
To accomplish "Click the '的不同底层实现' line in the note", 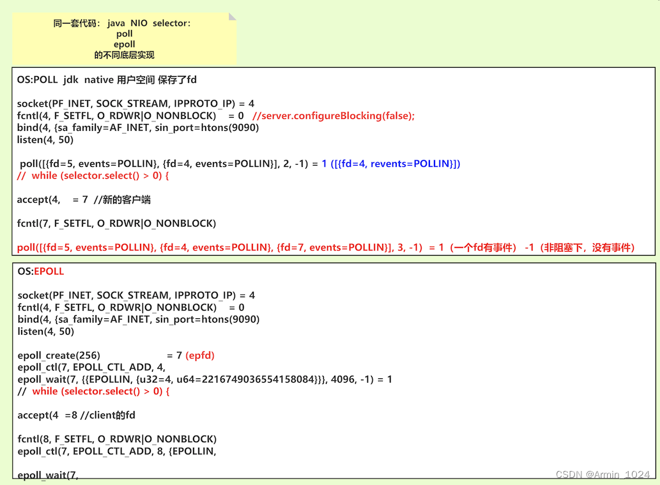I will click(x=124, y=55).
